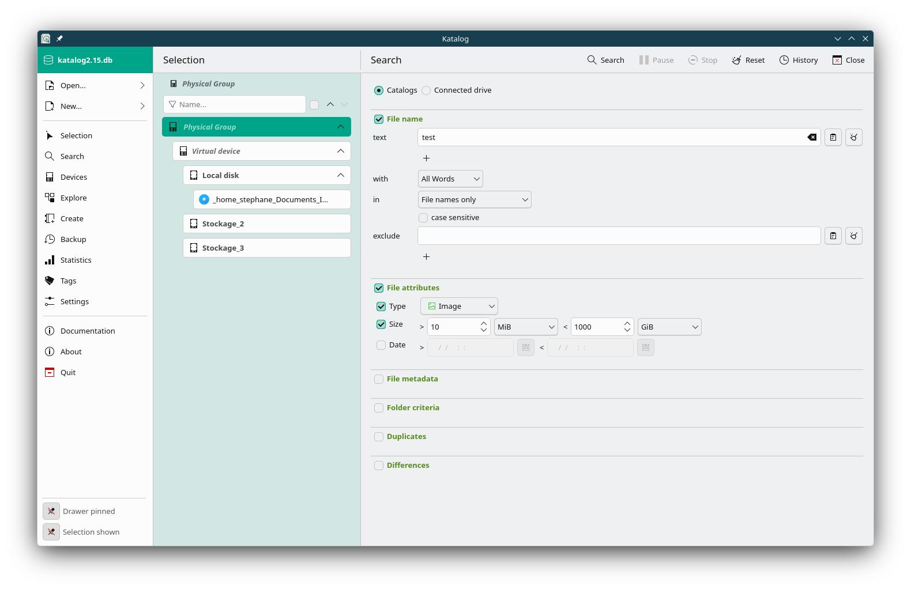Collapse the Local disk tree node
The height and width of the screenshot is (590, 911).
[341, 175]
